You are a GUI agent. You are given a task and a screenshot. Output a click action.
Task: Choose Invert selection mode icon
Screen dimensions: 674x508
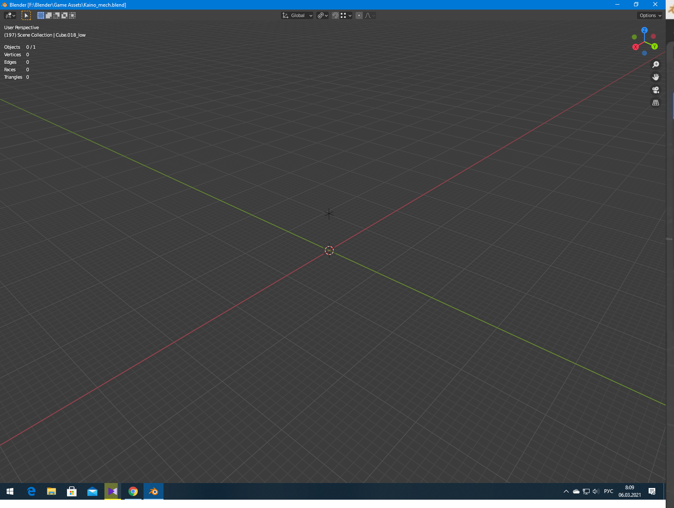pyautogui.click(x=64, y=15)
